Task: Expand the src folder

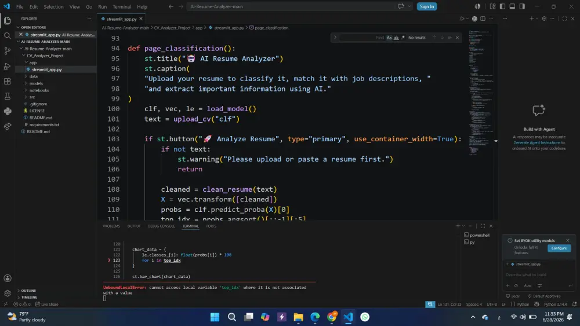Action: pyautogui.click(x=32, y=97)
